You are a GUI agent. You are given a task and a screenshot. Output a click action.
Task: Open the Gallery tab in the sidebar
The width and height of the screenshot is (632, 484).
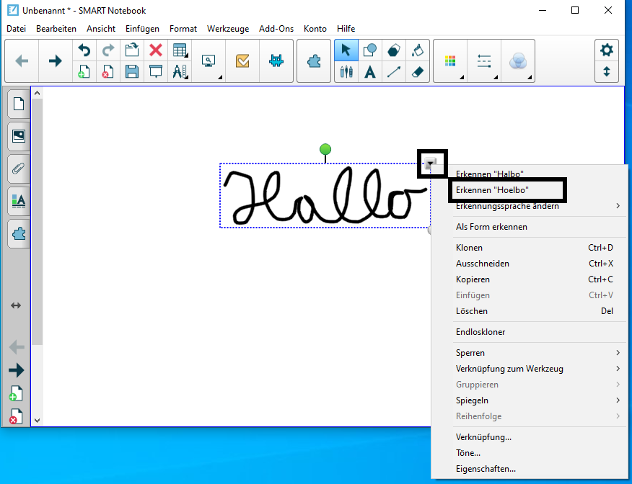pos(19,136)
